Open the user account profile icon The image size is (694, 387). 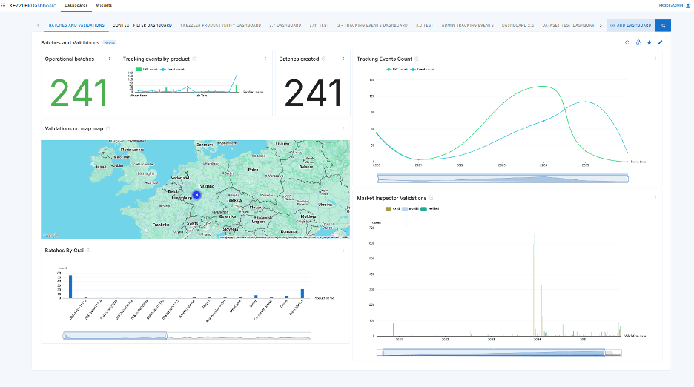(687, 5)
